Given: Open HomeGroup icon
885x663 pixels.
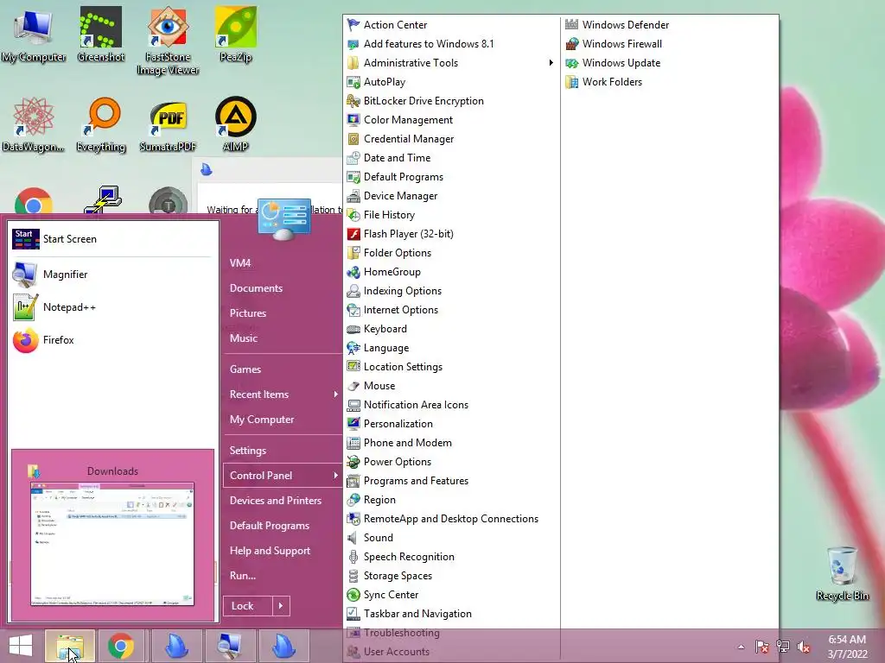Looking at the screenshot, I should 353,272.
